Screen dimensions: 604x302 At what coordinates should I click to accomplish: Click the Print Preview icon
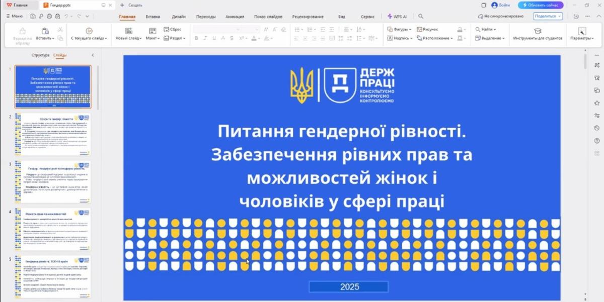tap(57, 16)
